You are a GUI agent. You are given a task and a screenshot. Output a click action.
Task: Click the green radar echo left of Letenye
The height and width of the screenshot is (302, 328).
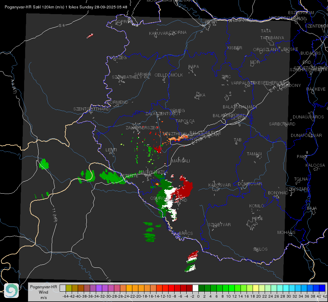(x=112, y=177)
